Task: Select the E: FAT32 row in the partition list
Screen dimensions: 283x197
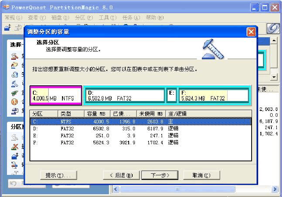Action: point(141,136)
